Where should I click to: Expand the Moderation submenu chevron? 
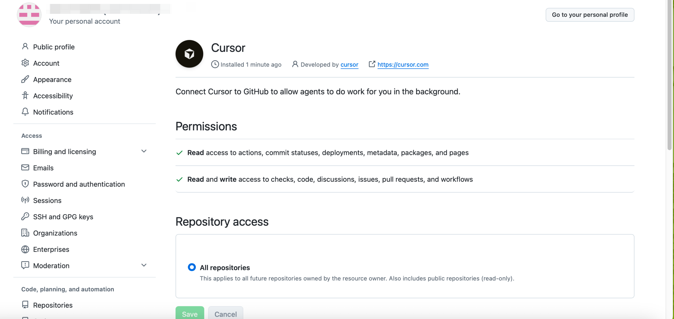click(144, 265)
